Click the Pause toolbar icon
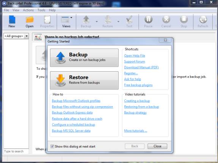The image size is (218, 163). click(x=148, y=19)
